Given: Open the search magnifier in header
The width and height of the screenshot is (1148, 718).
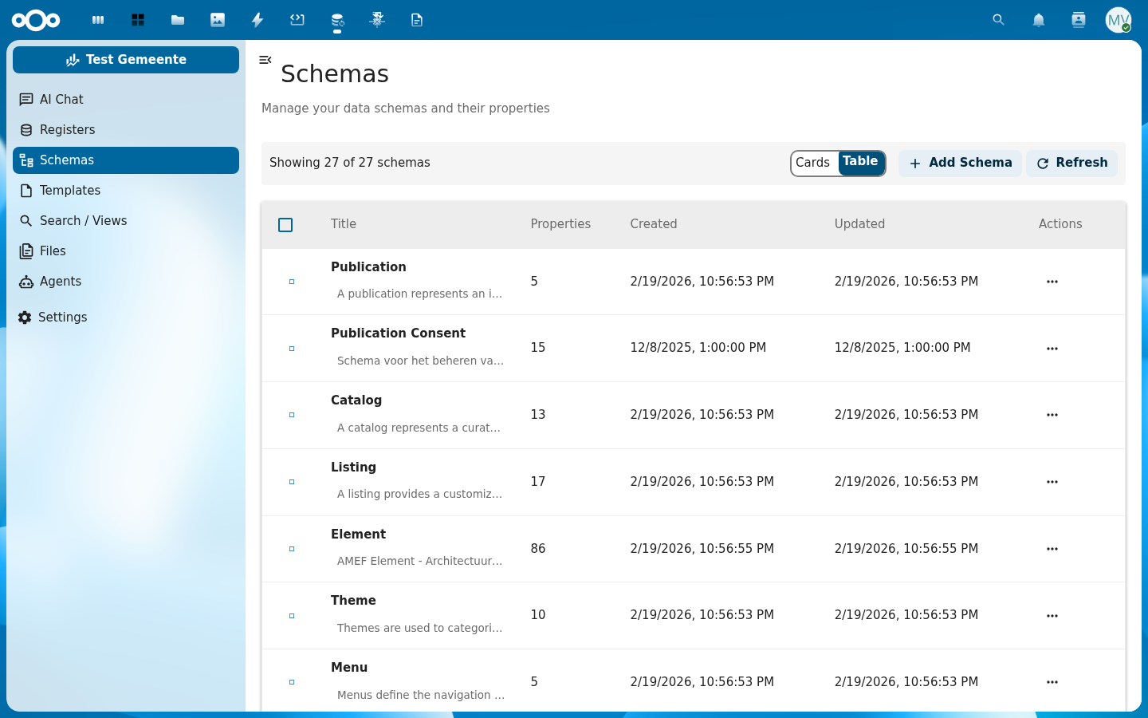Looking at the screenshot, I should point(998,20).
